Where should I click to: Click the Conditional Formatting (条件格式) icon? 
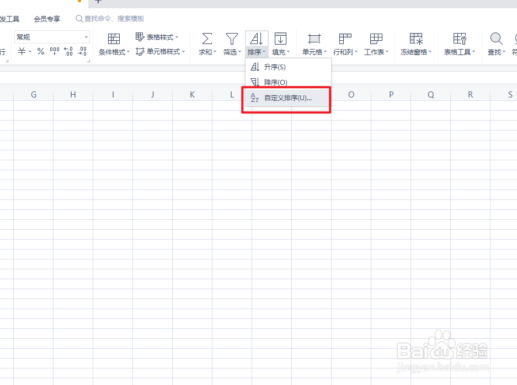pos(114,39)
